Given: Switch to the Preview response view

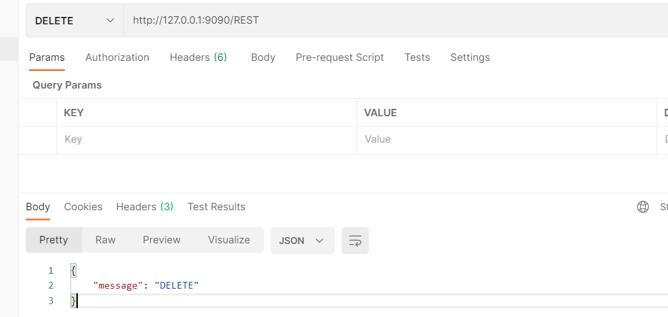Looking at the screenshot, I should tap(162, 240).
